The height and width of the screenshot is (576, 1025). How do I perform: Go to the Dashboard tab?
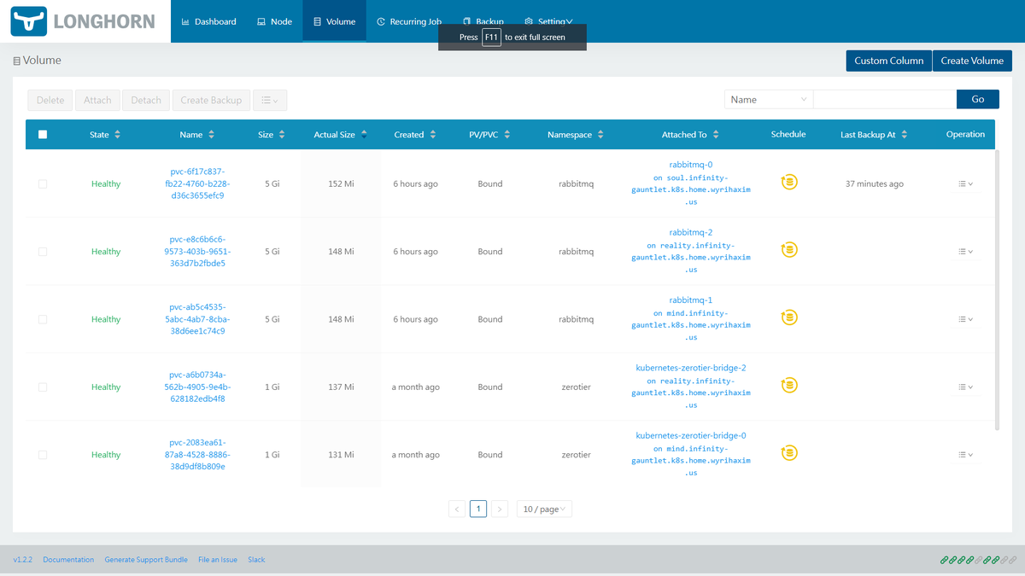(x=209, y=21)
